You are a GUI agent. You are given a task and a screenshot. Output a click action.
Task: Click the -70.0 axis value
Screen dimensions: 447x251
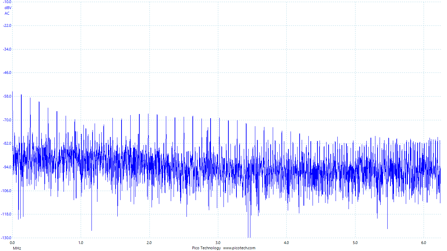pos(7,120)
